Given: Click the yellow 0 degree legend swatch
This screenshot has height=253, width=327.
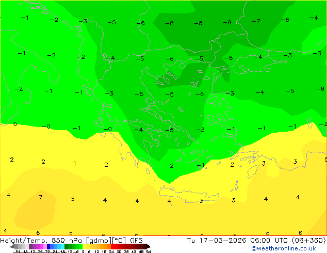Looking at the screenshot, I should pyautogui.click(x=84, y=246).
